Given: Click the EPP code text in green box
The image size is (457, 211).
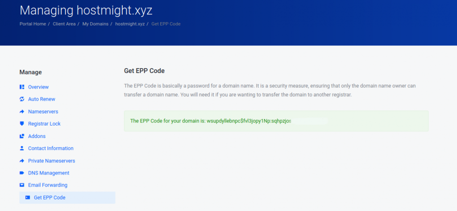Looking at the screenshot, I should pos(249,121).
